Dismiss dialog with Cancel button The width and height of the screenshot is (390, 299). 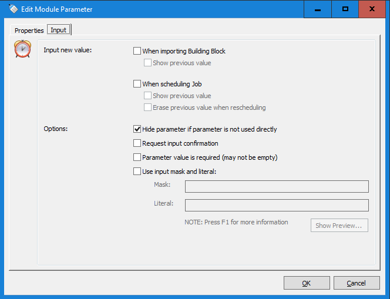pos(357,283)
